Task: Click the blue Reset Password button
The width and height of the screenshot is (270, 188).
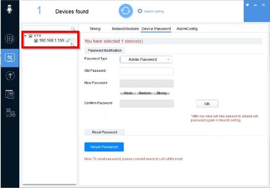Action: 104,147
